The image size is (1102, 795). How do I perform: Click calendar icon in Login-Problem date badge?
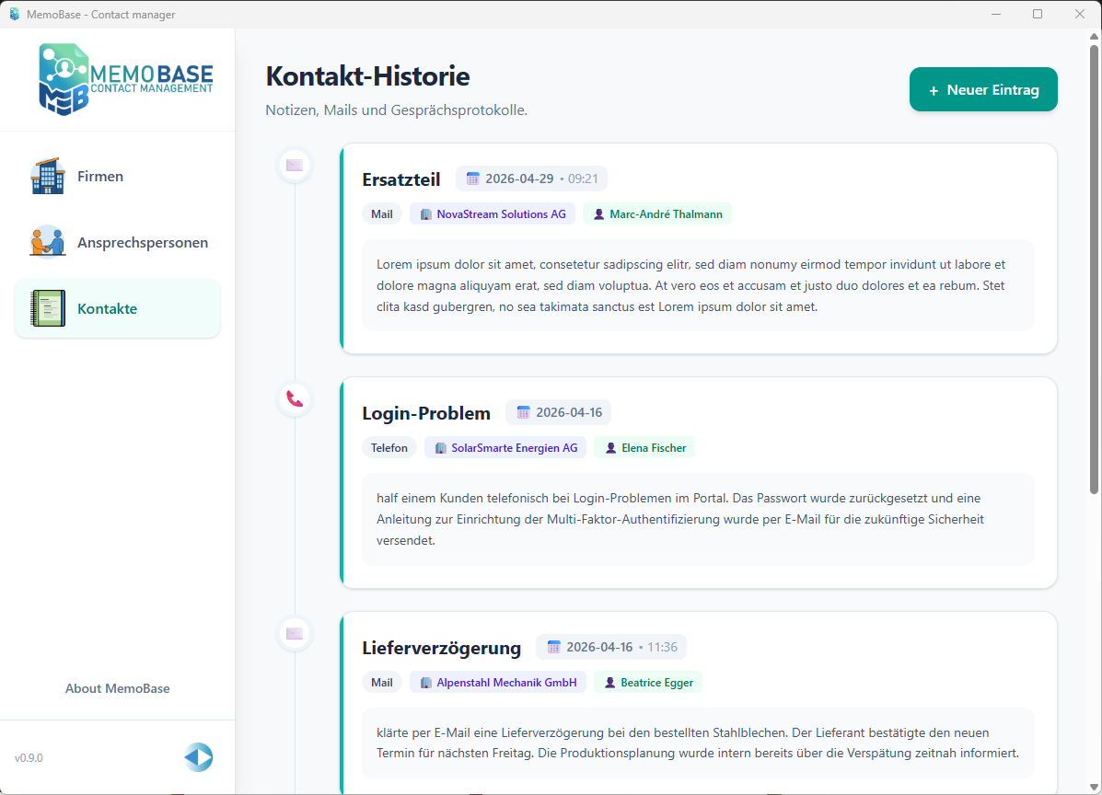pos(523,412)
